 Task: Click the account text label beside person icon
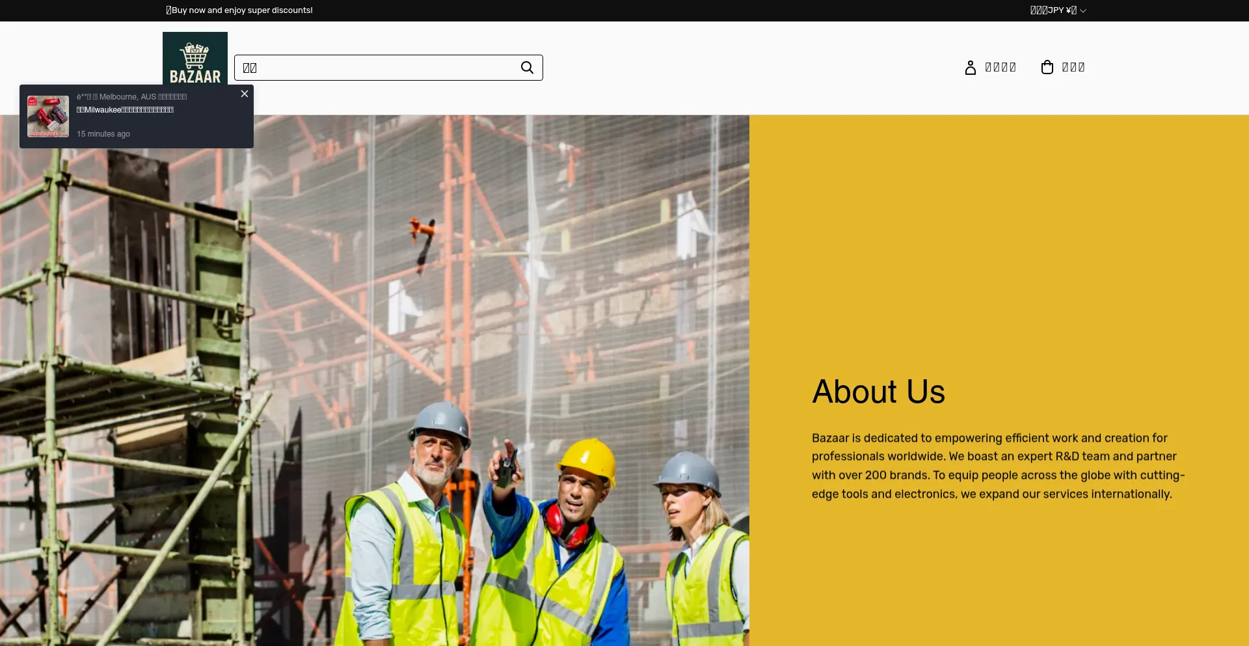tap(1001, 68)
